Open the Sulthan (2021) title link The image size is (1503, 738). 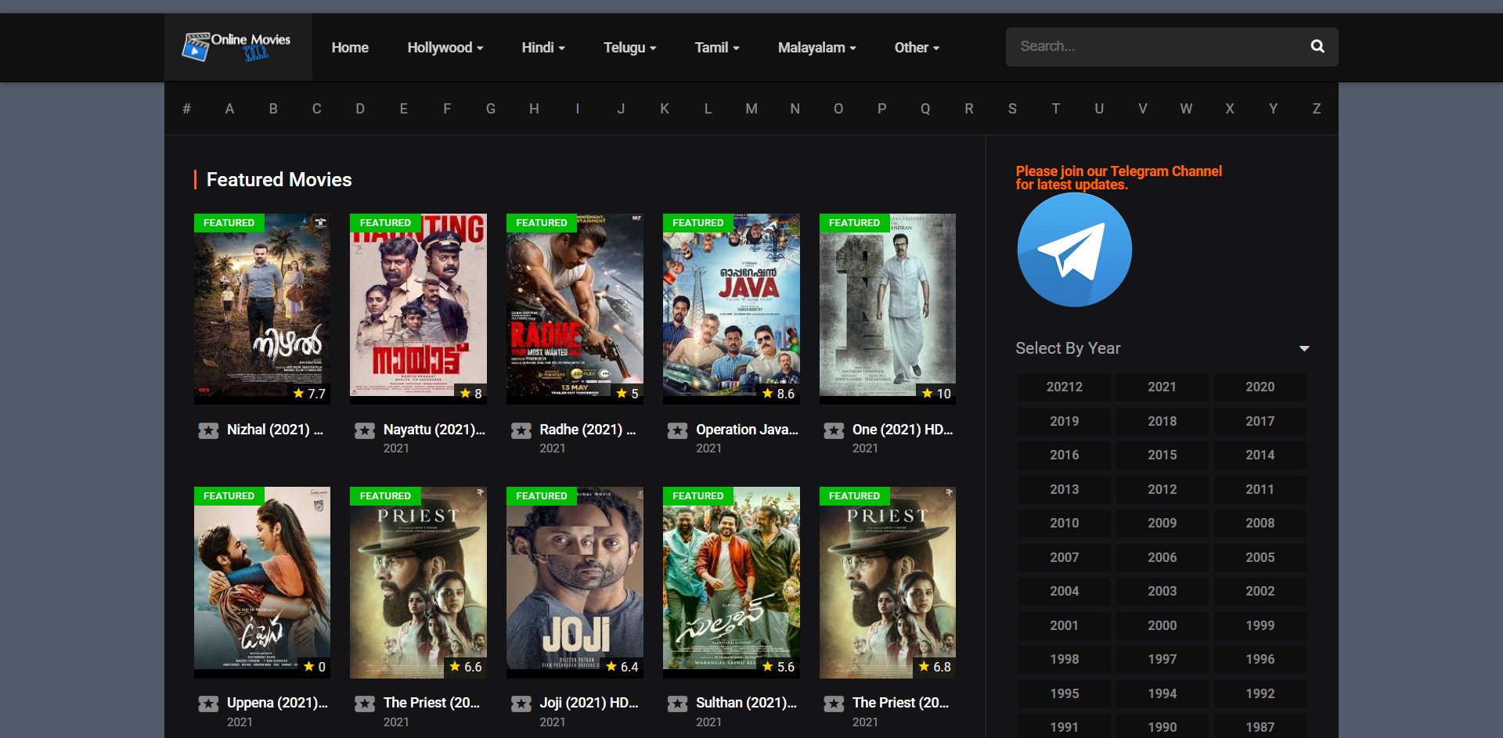click(746, 703)
